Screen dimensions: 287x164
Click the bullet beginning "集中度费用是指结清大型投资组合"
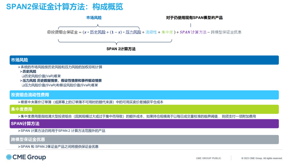click(137, 117)
